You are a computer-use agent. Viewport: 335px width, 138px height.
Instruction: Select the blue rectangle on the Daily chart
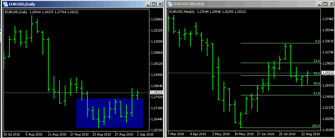click(110, 113)
